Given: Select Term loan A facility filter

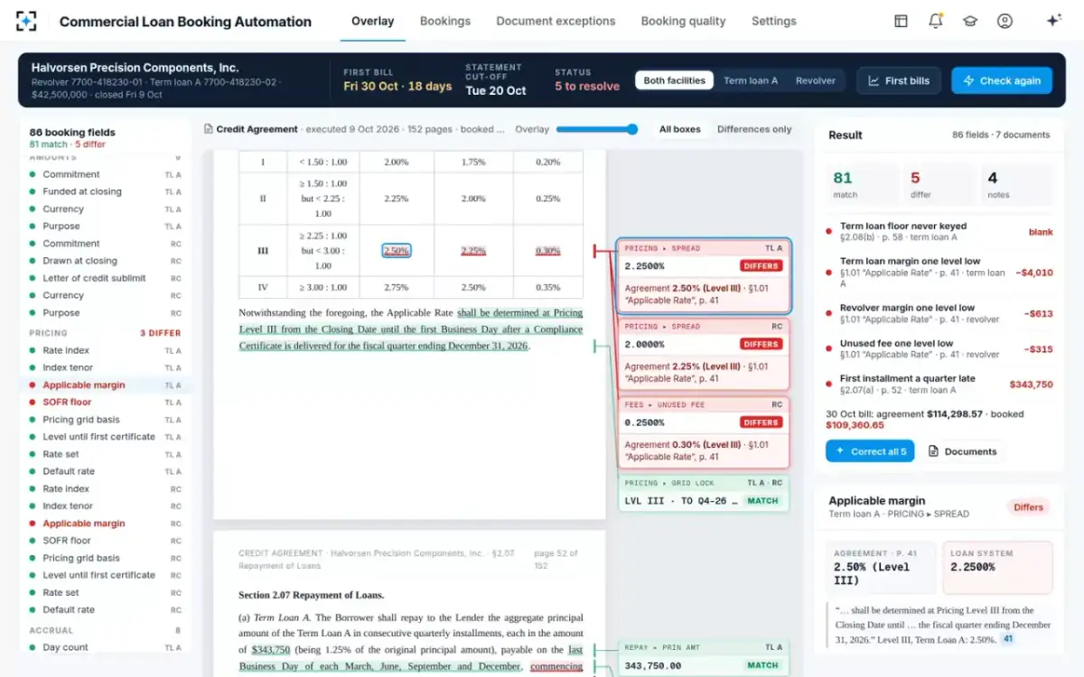Looking at the screenshot, I should click(751, 80).
